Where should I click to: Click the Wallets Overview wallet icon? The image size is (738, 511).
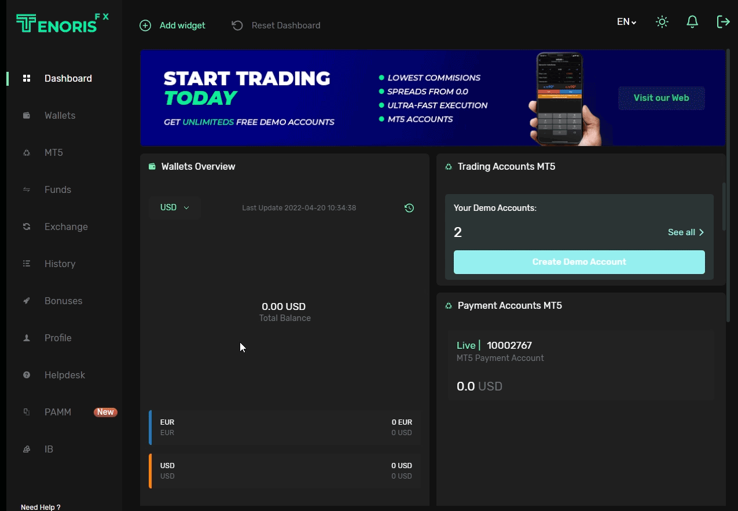point(152,167)
